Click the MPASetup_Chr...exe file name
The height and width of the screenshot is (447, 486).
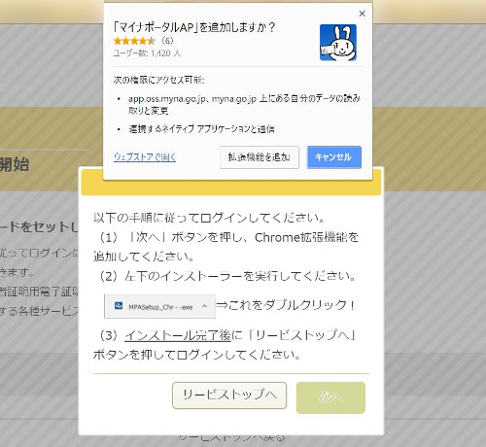160,307
